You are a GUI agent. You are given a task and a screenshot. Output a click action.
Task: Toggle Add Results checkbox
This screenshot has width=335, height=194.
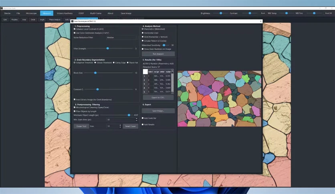(143, 124)
